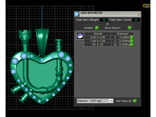This screenshot has height=117, width=156.
Task: Close the Gem Reporter panel
Action: tap(138, 14)
